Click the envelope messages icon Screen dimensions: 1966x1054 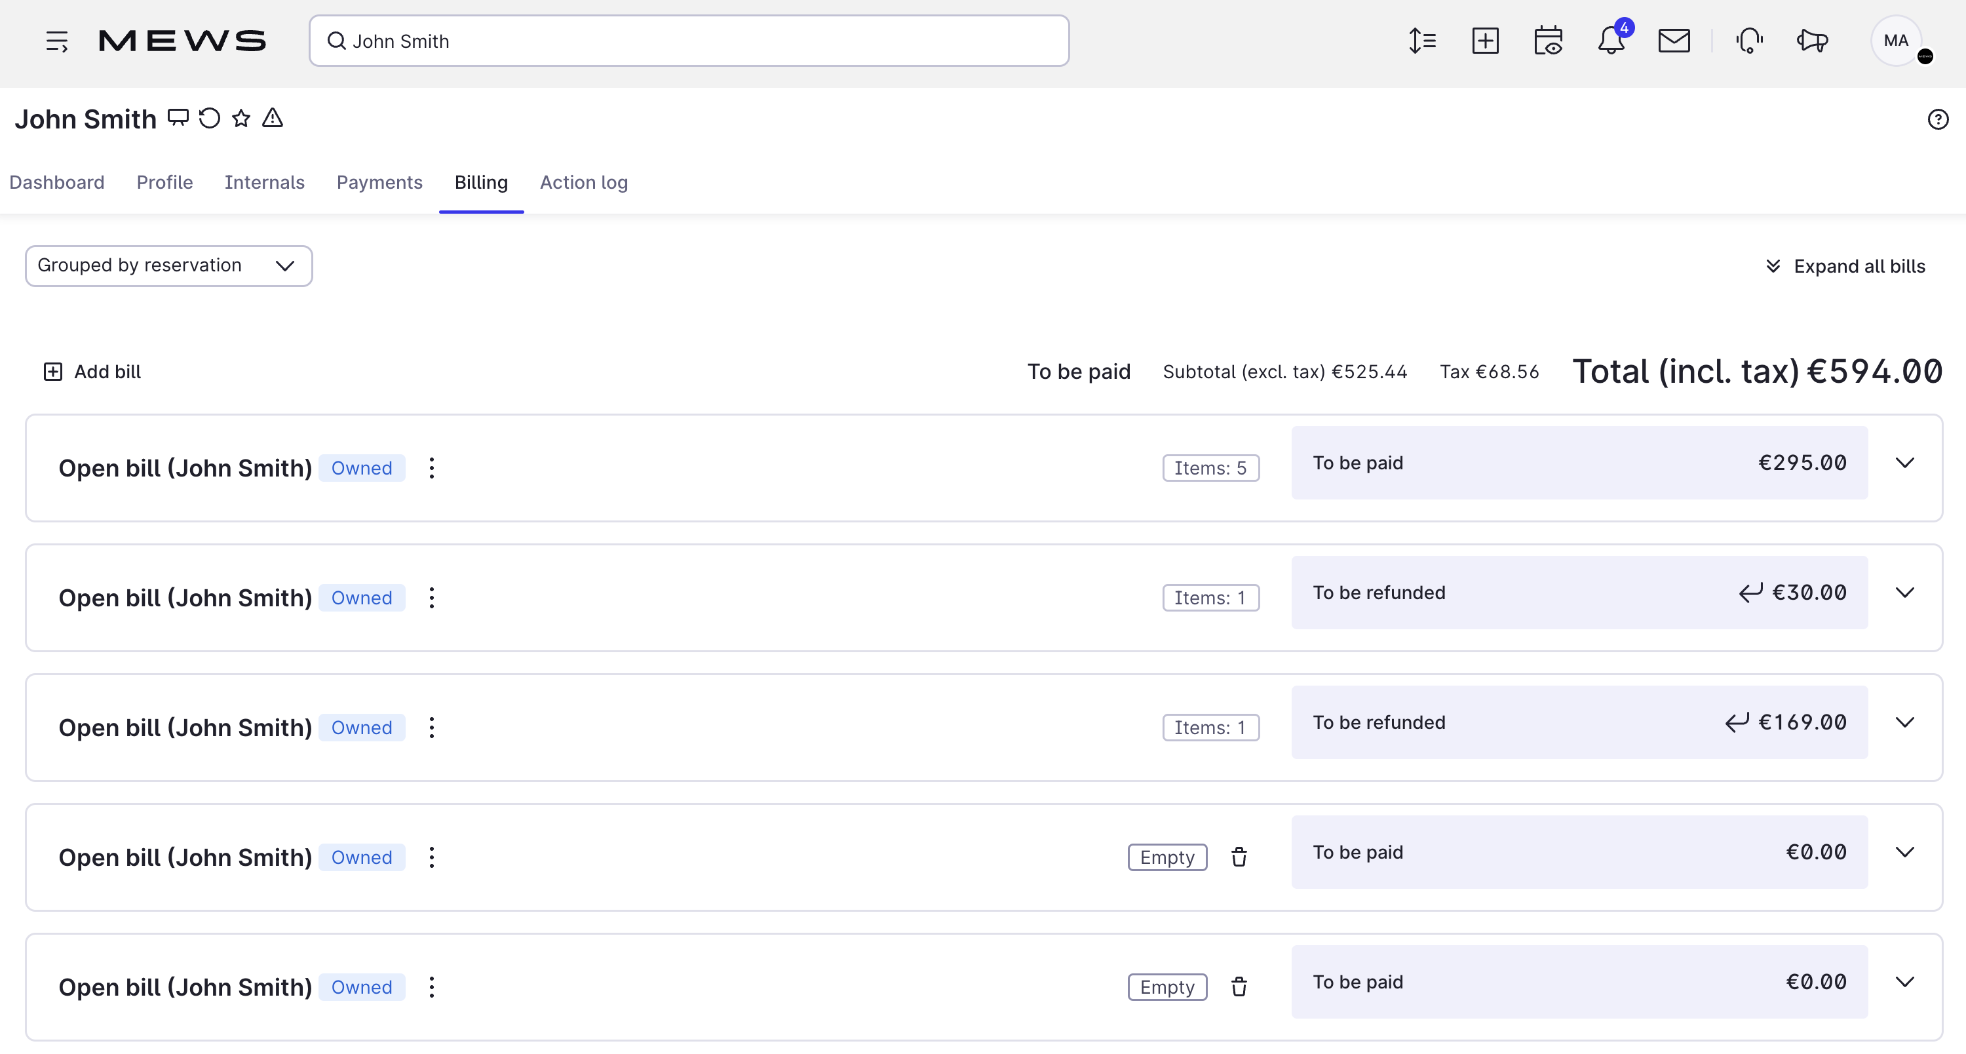pos(1674,41)
